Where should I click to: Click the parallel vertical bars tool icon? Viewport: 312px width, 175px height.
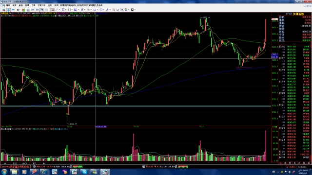pyautogui.click(x=69, y=10)
